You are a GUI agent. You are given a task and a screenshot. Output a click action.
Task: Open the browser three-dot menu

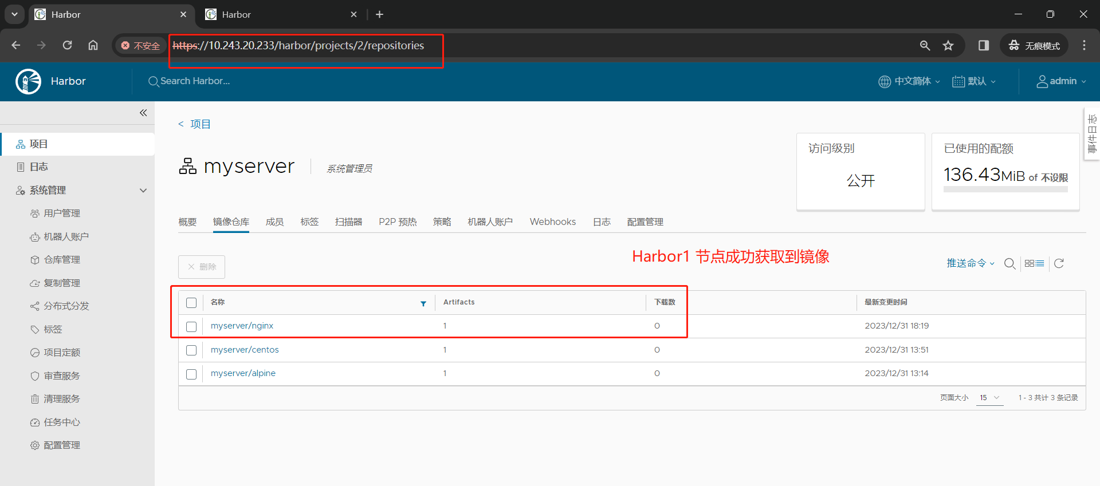1084,45
